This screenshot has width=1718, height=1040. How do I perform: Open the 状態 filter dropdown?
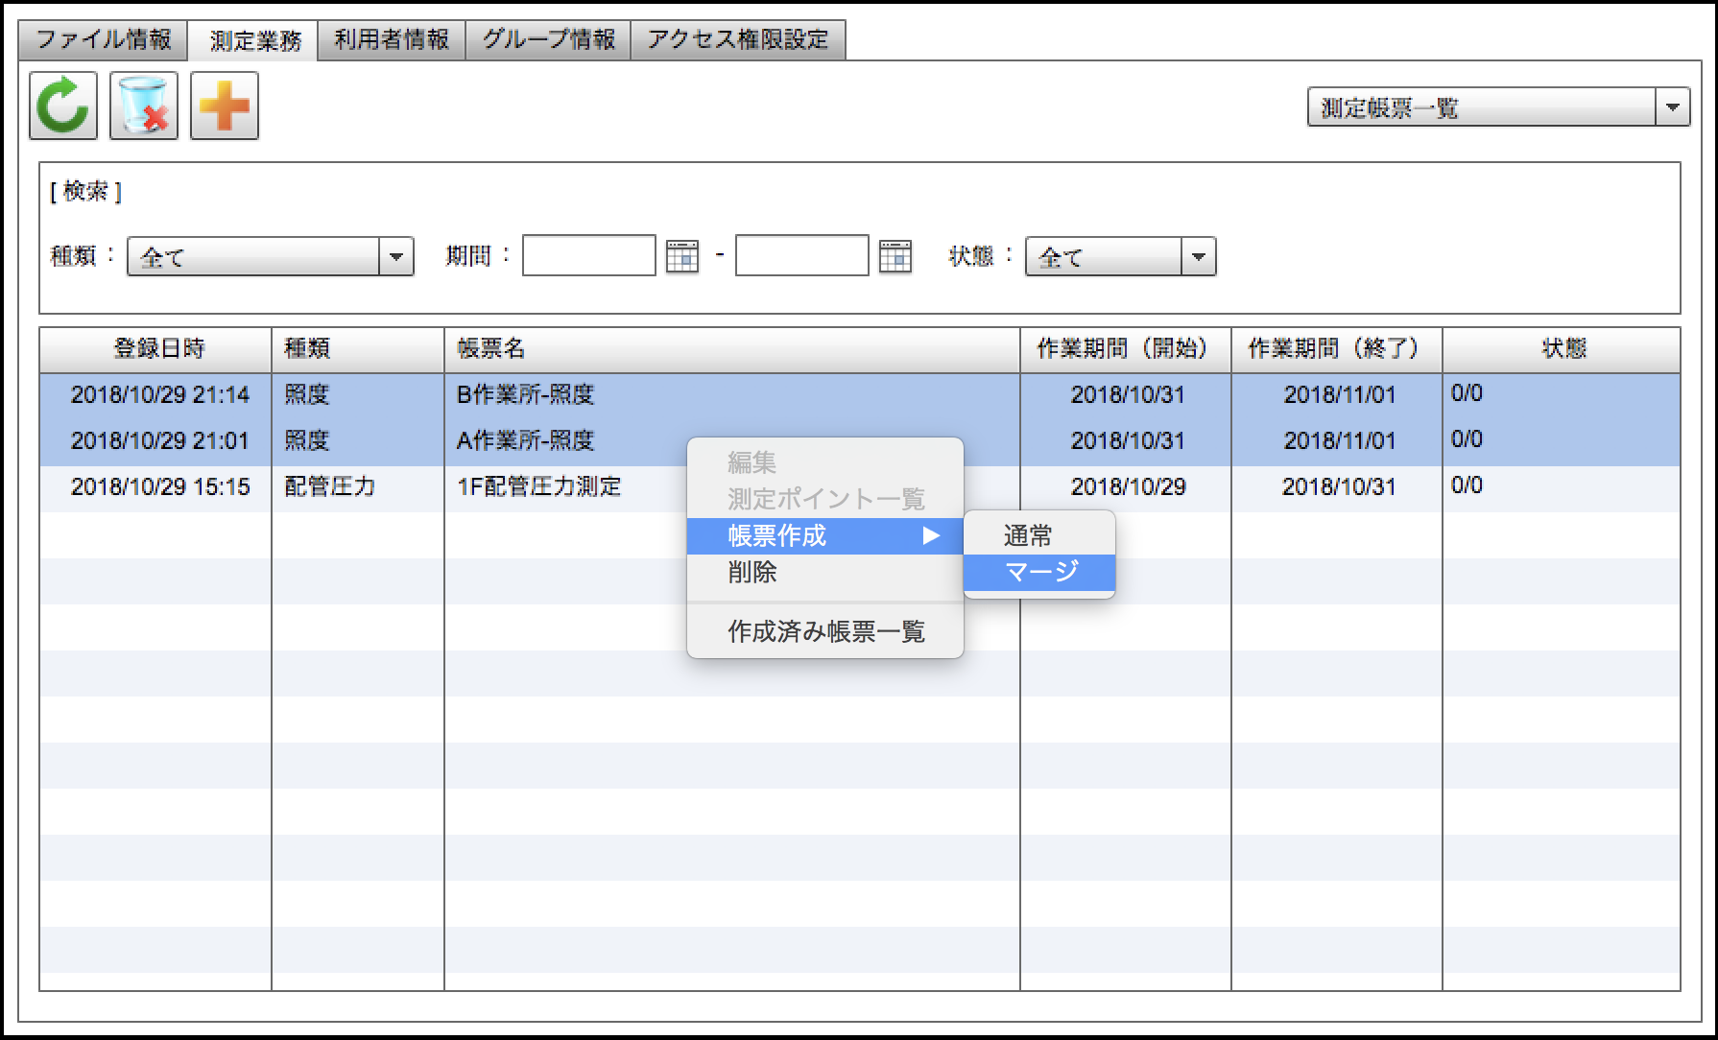[x=1197, y=257]
